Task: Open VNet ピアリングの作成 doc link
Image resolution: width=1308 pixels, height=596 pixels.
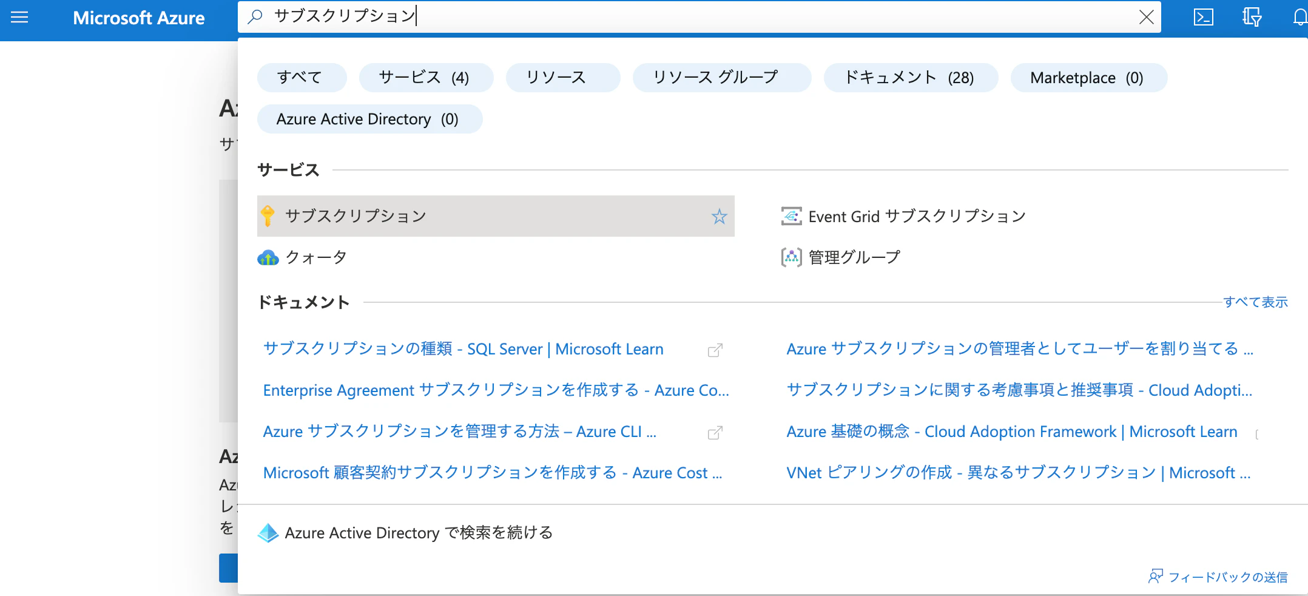Action: coord(1019,473)
